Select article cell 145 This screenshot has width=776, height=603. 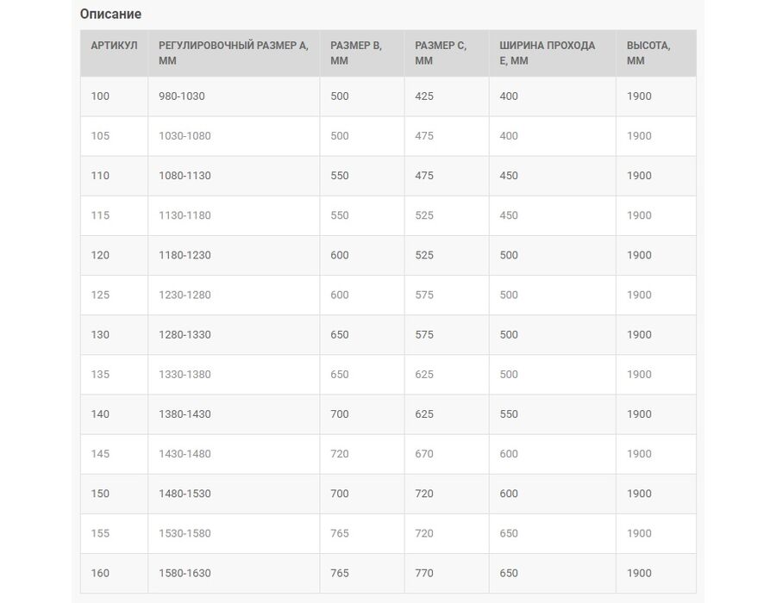point(115,454)
